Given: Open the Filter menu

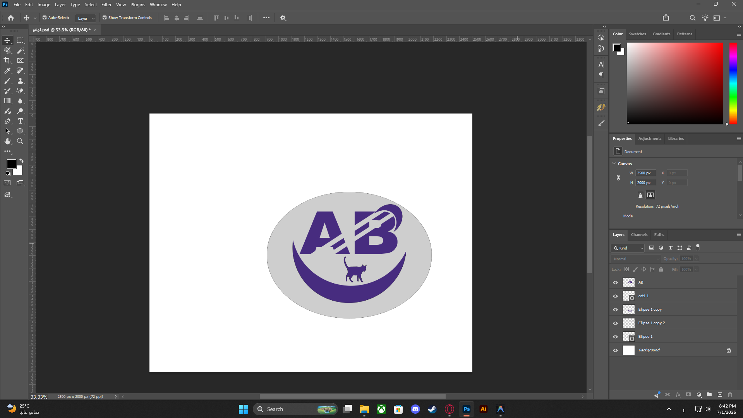Looking at the screenshot, I should coord(106,5).
